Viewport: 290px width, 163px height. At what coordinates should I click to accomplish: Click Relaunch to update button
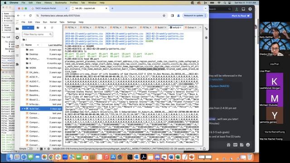(x=193, y=16)
